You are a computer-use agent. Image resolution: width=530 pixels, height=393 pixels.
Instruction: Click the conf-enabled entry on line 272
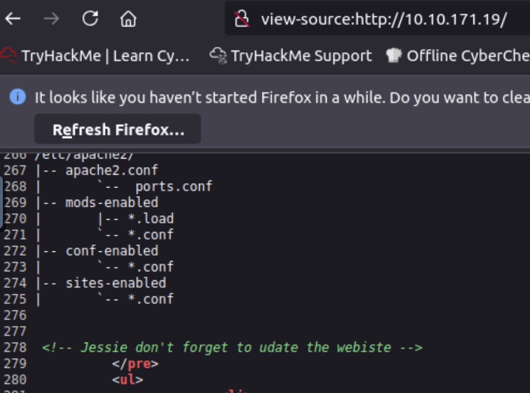tap(112, 250)
